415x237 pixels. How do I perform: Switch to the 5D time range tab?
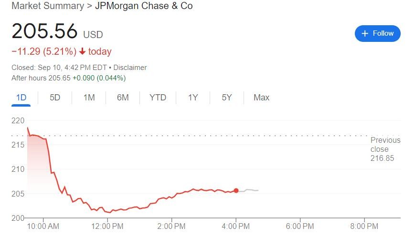click(55, 98)
